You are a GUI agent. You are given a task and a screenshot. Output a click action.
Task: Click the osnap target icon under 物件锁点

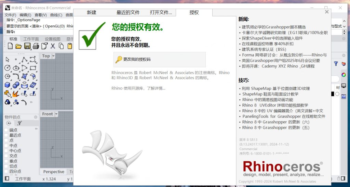pyautogui.click(x=9, y=123)
